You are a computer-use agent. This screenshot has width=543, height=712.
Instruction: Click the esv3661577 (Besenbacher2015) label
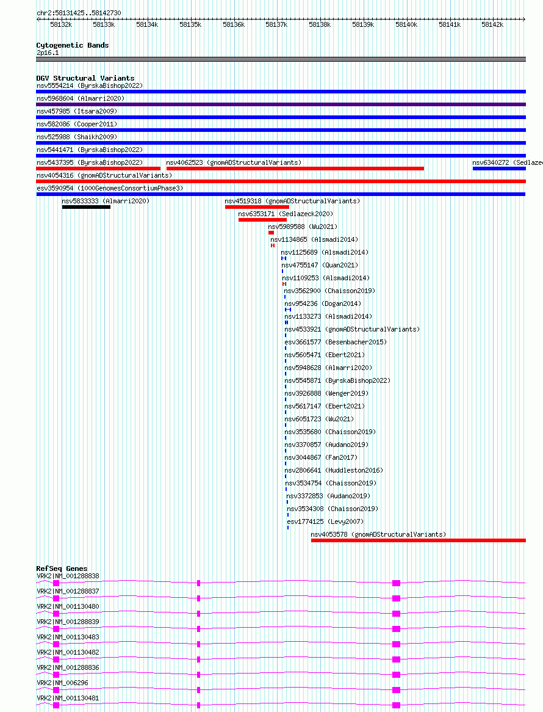pos(336,342)
